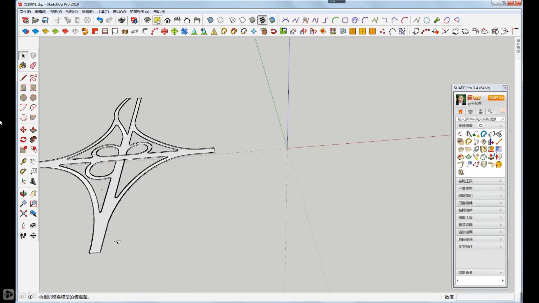Activate the Push/Pull tool

coord(33,130)
